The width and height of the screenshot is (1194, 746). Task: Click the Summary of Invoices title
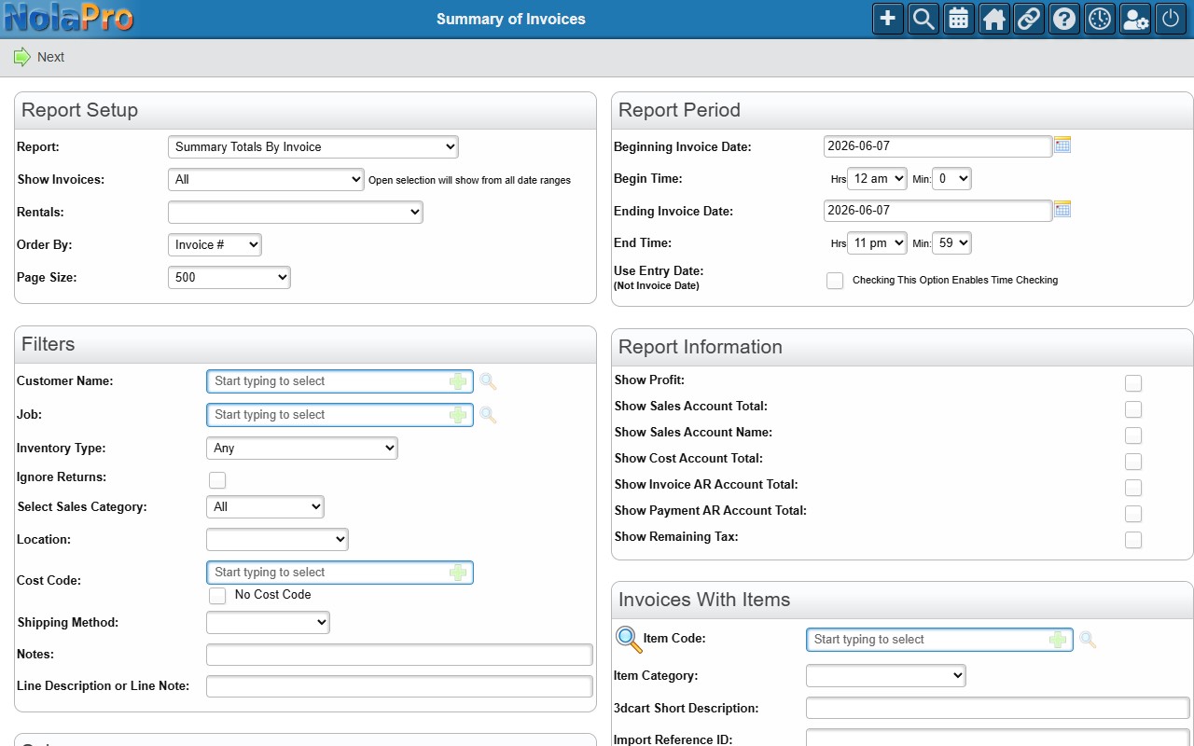click(x=511, y=19)
